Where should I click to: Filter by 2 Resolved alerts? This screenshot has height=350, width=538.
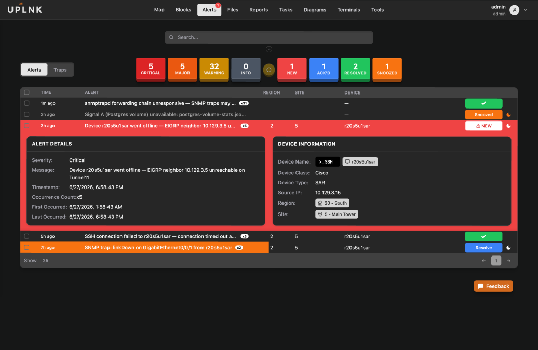pos(355,69)
